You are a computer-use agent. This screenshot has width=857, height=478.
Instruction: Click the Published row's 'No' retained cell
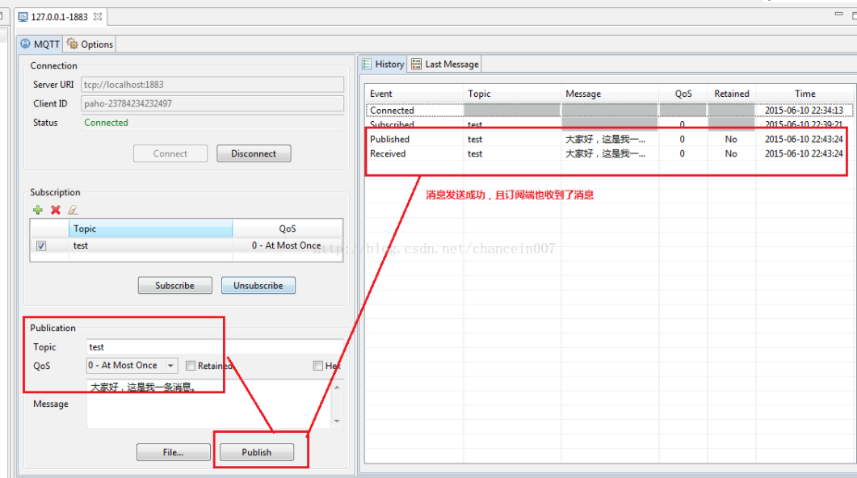pos(731,140)
